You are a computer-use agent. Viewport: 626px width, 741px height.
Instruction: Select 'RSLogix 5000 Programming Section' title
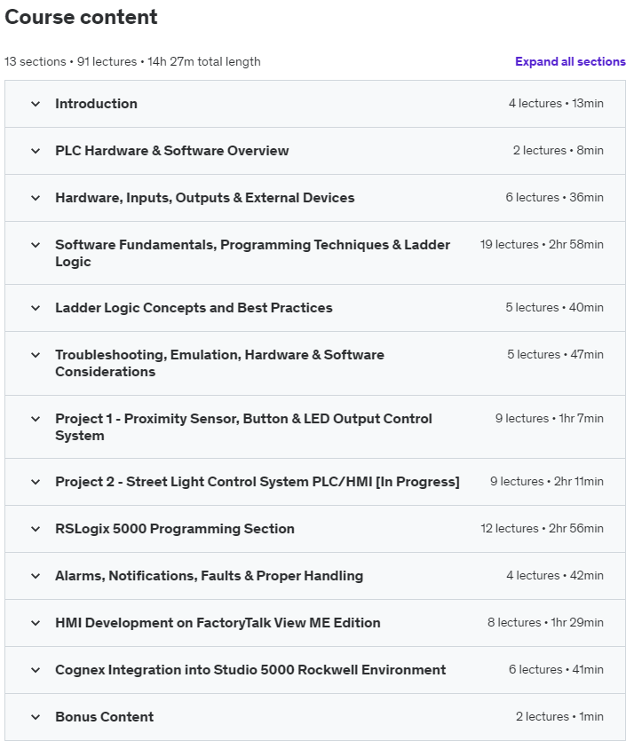[174, 529]
